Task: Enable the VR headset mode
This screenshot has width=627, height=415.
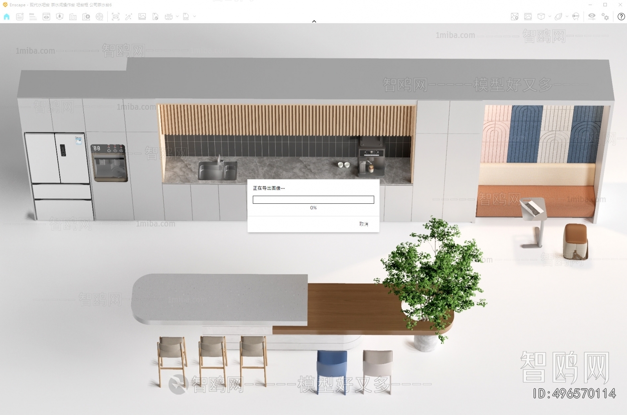Action: tap(575, 16)
